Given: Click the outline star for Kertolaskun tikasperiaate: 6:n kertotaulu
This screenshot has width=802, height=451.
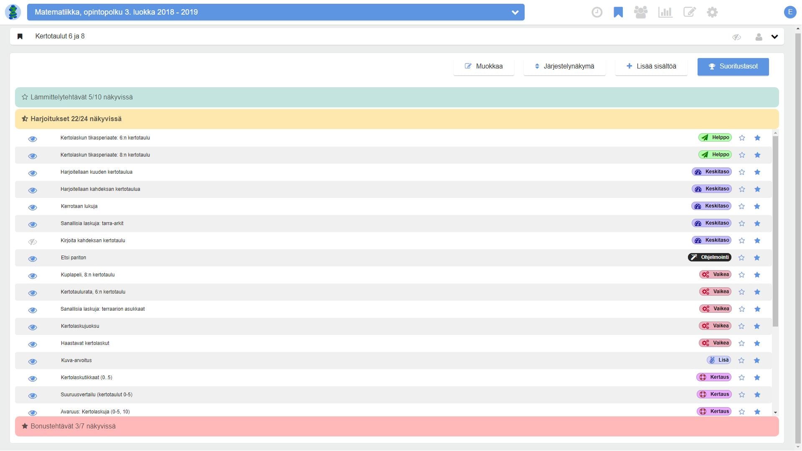Looking at the screenshot, I should coord(742,138).
